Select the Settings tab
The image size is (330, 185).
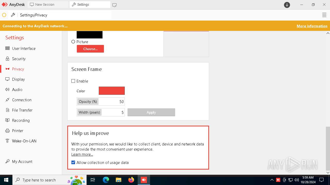click(90, 5)
